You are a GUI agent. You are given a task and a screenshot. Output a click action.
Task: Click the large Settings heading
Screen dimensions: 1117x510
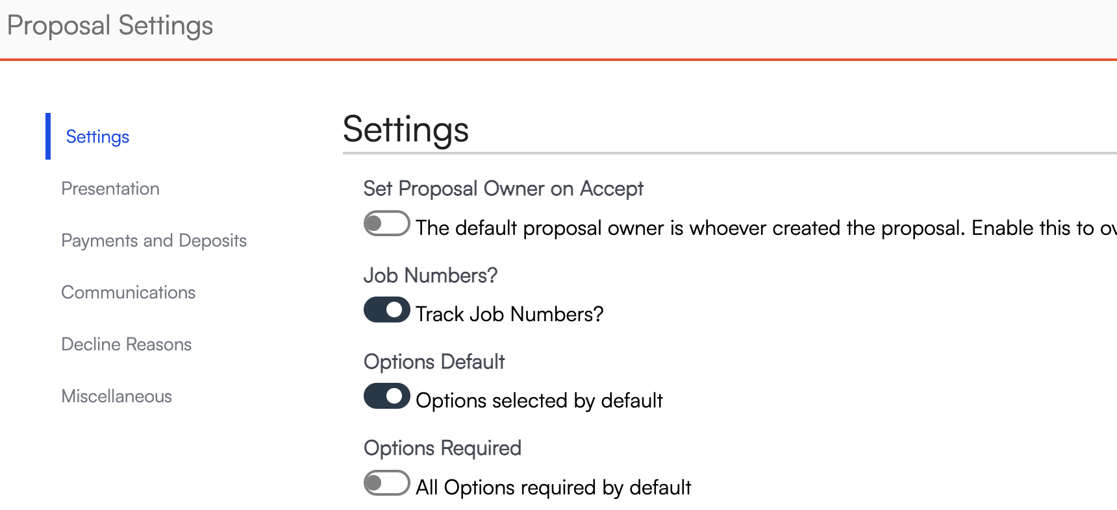pyautogui.click(x=405, y=129)
